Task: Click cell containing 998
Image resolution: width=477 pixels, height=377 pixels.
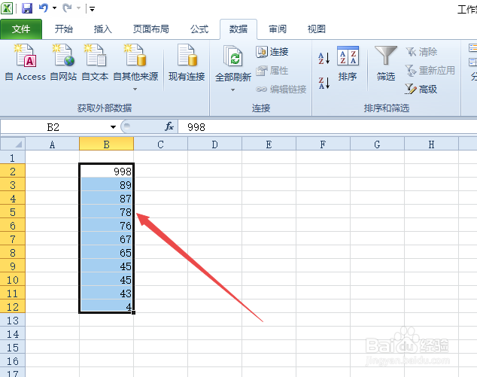Action: pos(107,171)
